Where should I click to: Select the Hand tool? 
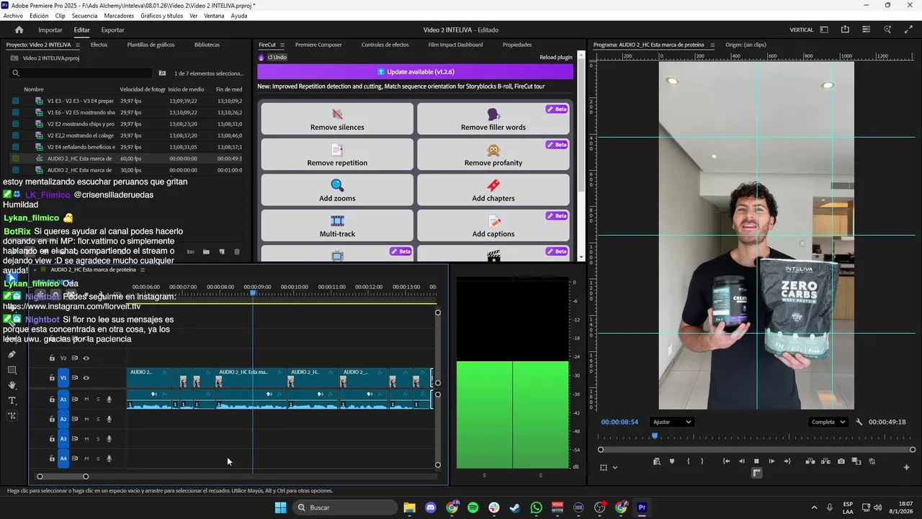pos(12,385)
